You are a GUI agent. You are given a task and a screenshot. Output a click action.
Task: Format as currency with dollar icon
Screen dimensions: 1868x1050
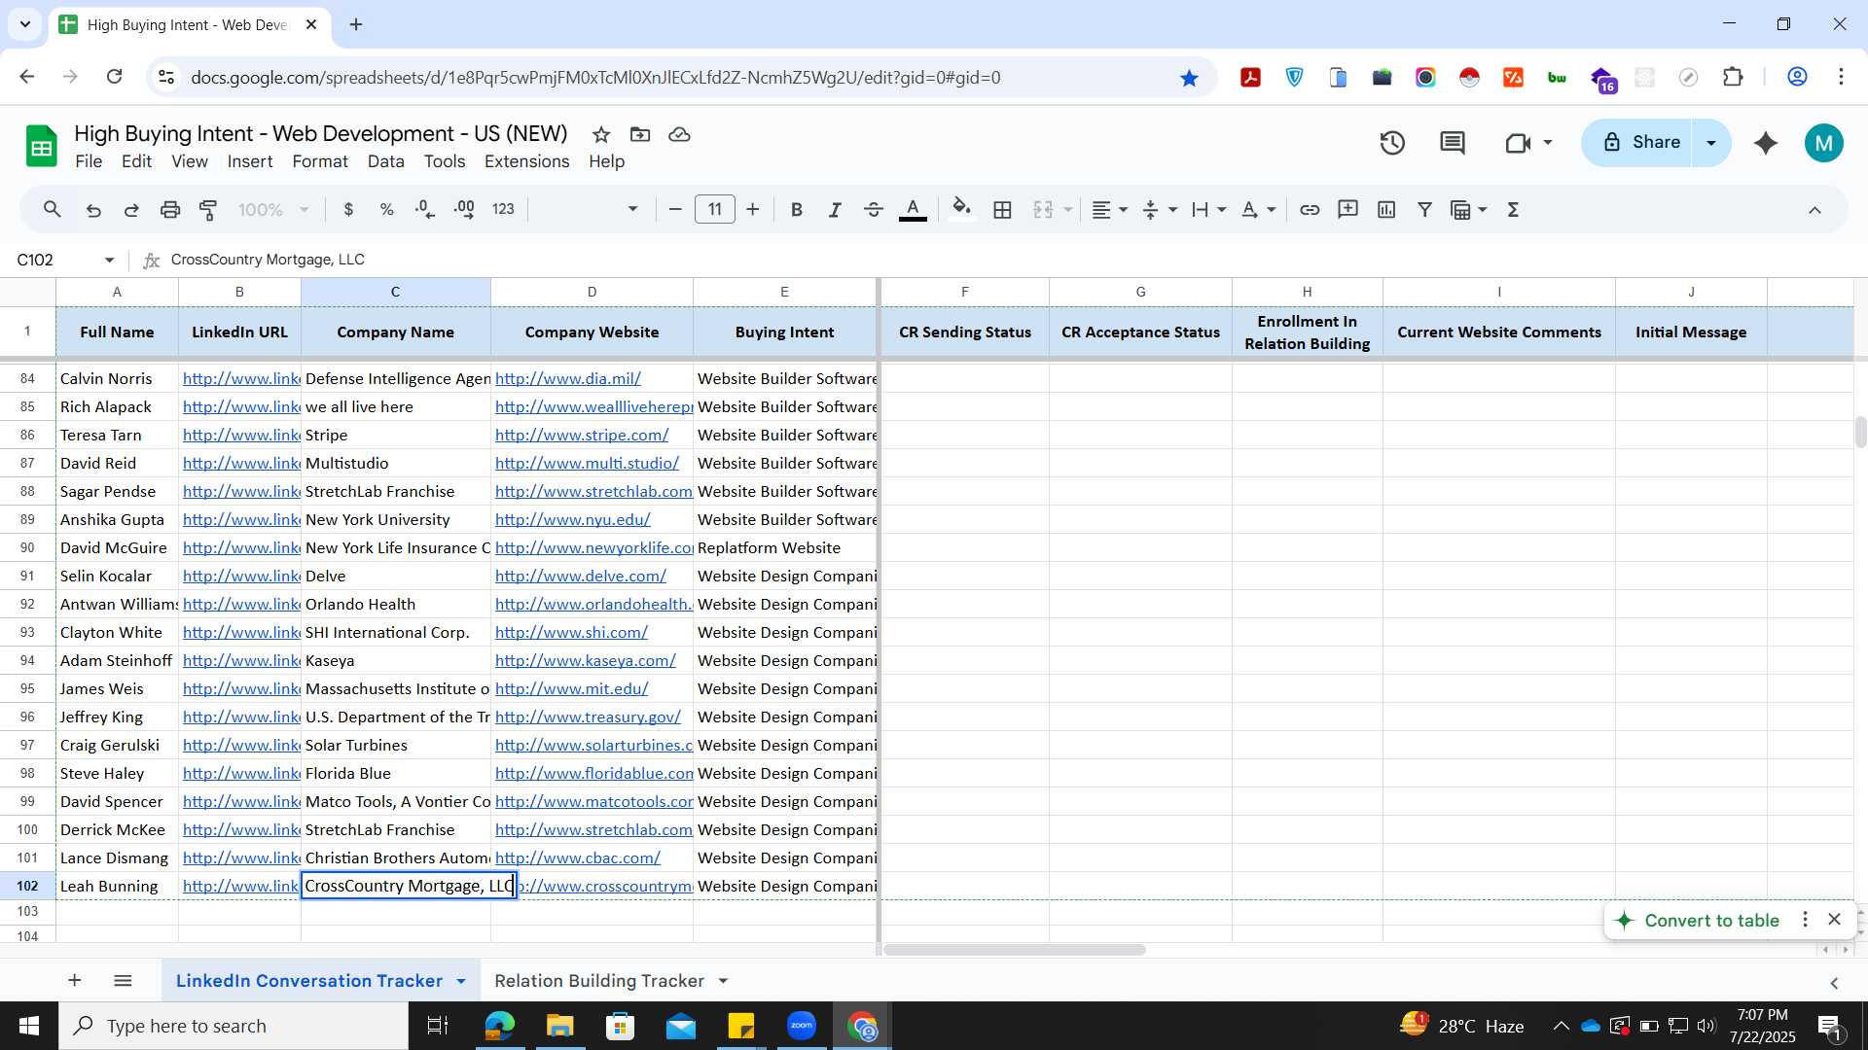(x=348, y=209)
